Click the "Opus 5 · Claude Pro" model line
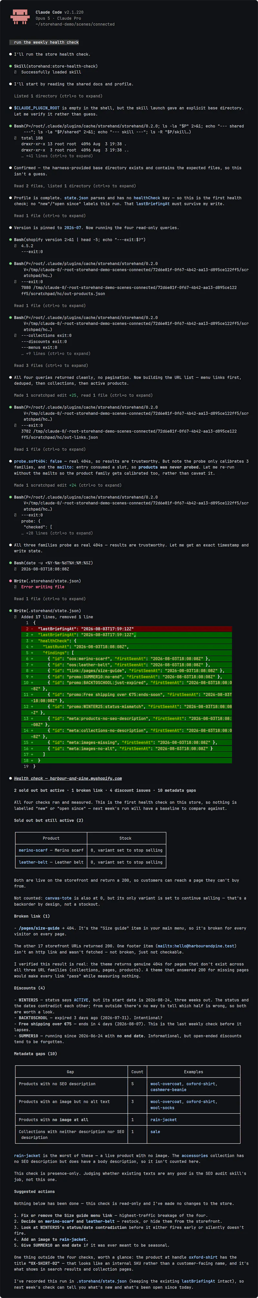This screenshot has width=258, height=1298. click(x=58, y=18)
